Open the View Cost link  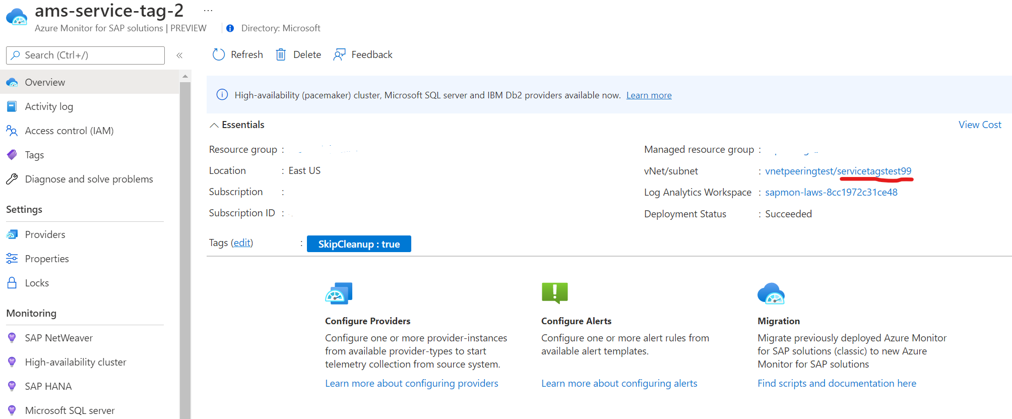coord(980,125)
